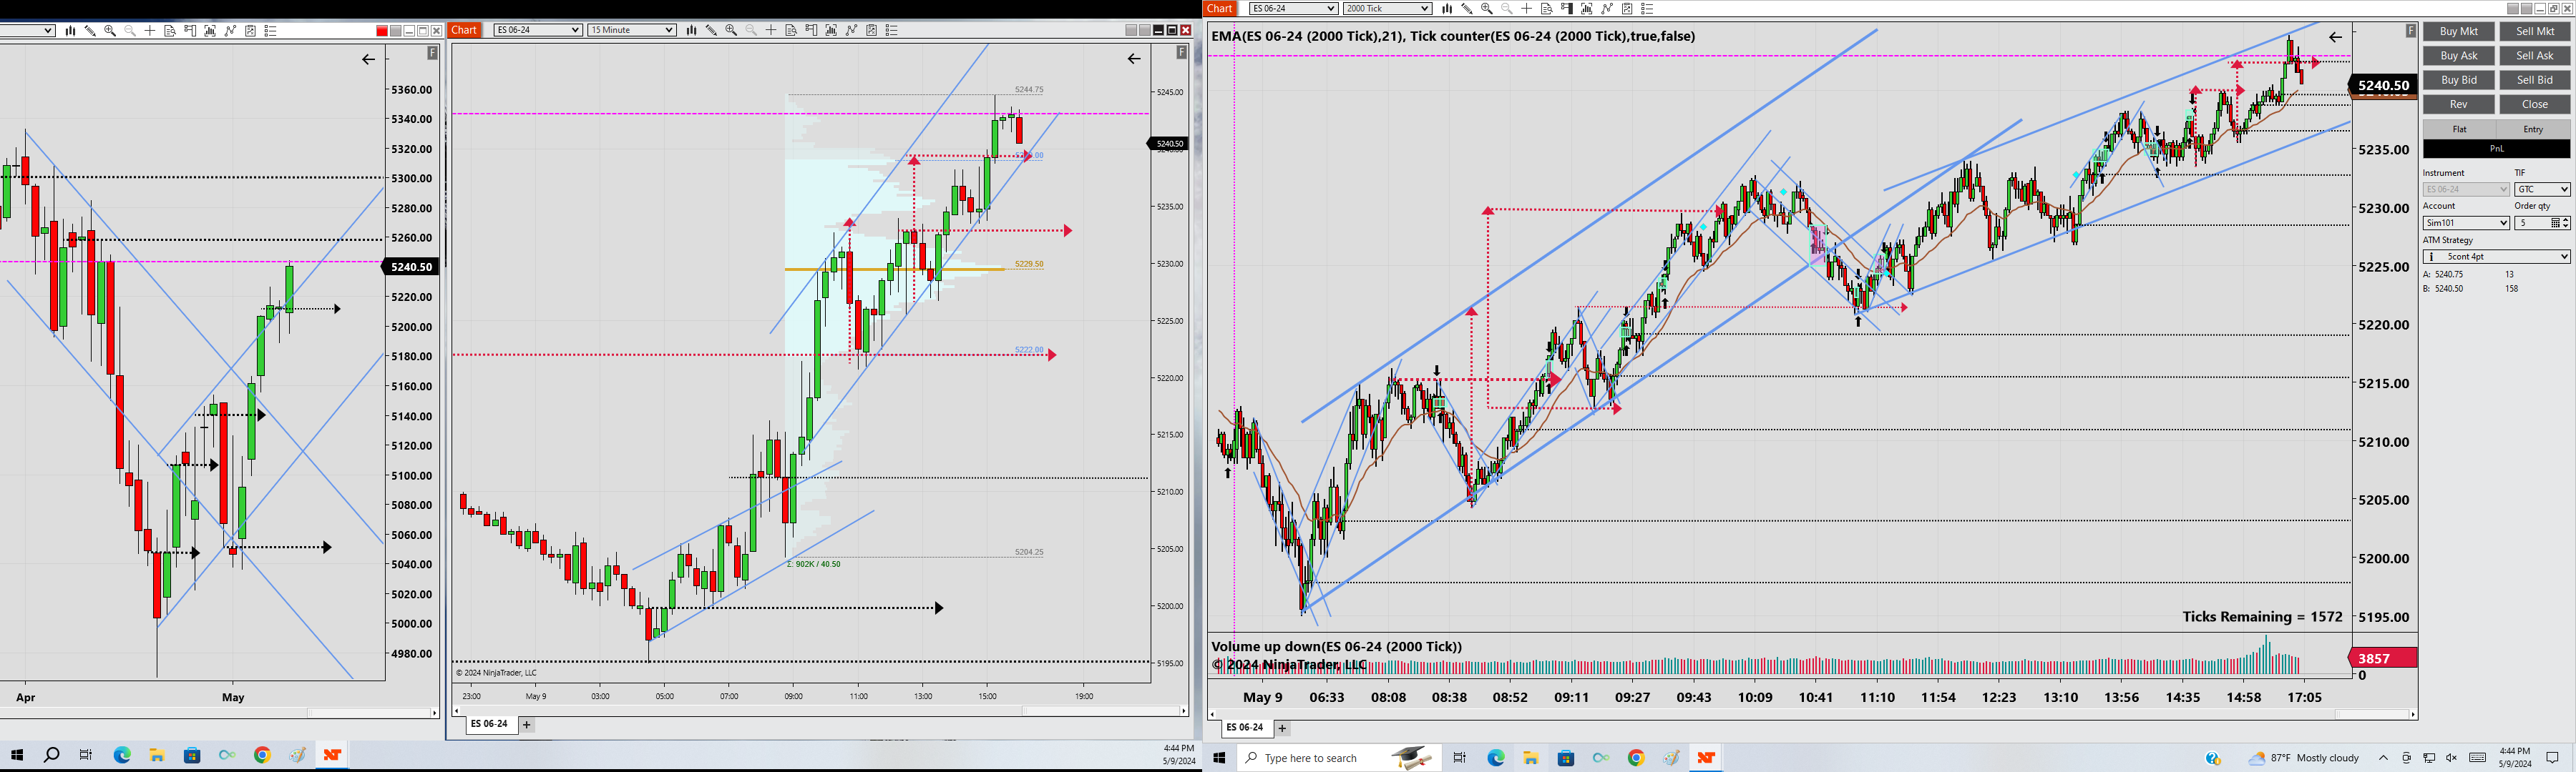Open drawing objects in 2000 Tick chart toolbar
The width and height of the screenshot is (2576, 772).
coord(1627,8)
